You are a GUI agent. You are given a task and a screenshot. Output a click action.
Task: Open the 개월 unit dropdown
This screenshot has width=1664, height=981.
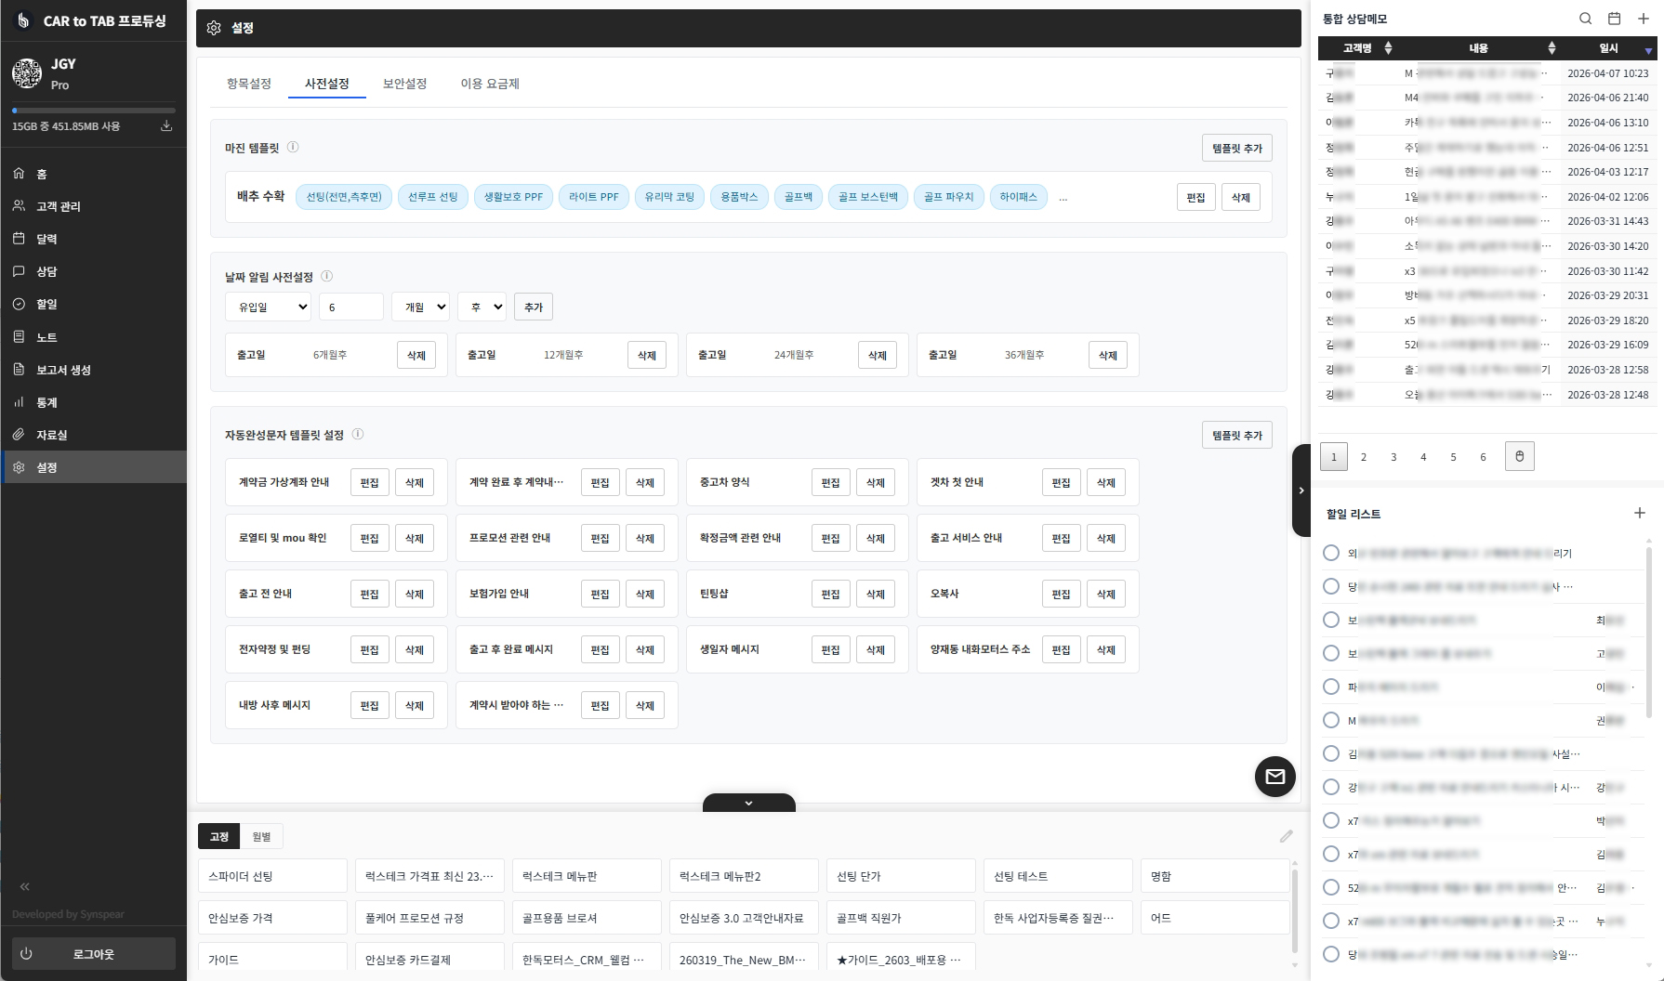pos(420,307)
